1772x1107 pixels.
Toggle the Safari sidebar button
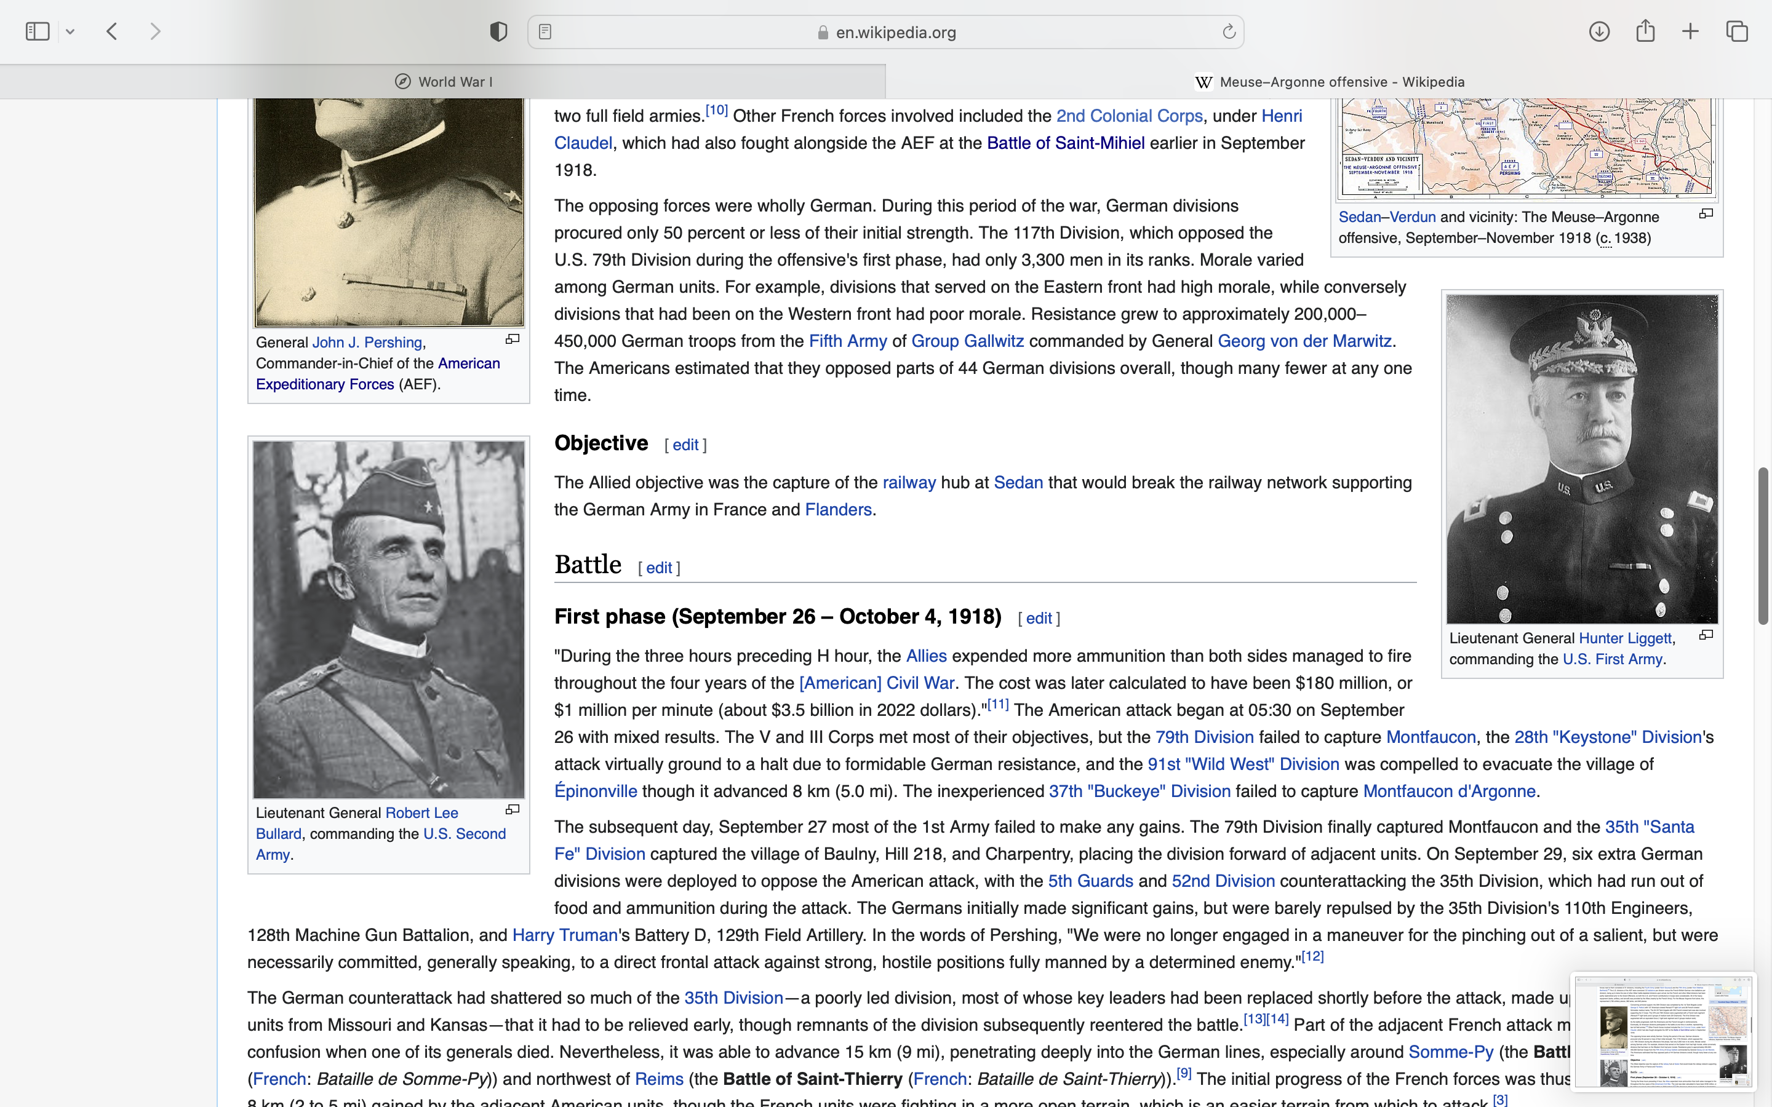tap(38, 31)
